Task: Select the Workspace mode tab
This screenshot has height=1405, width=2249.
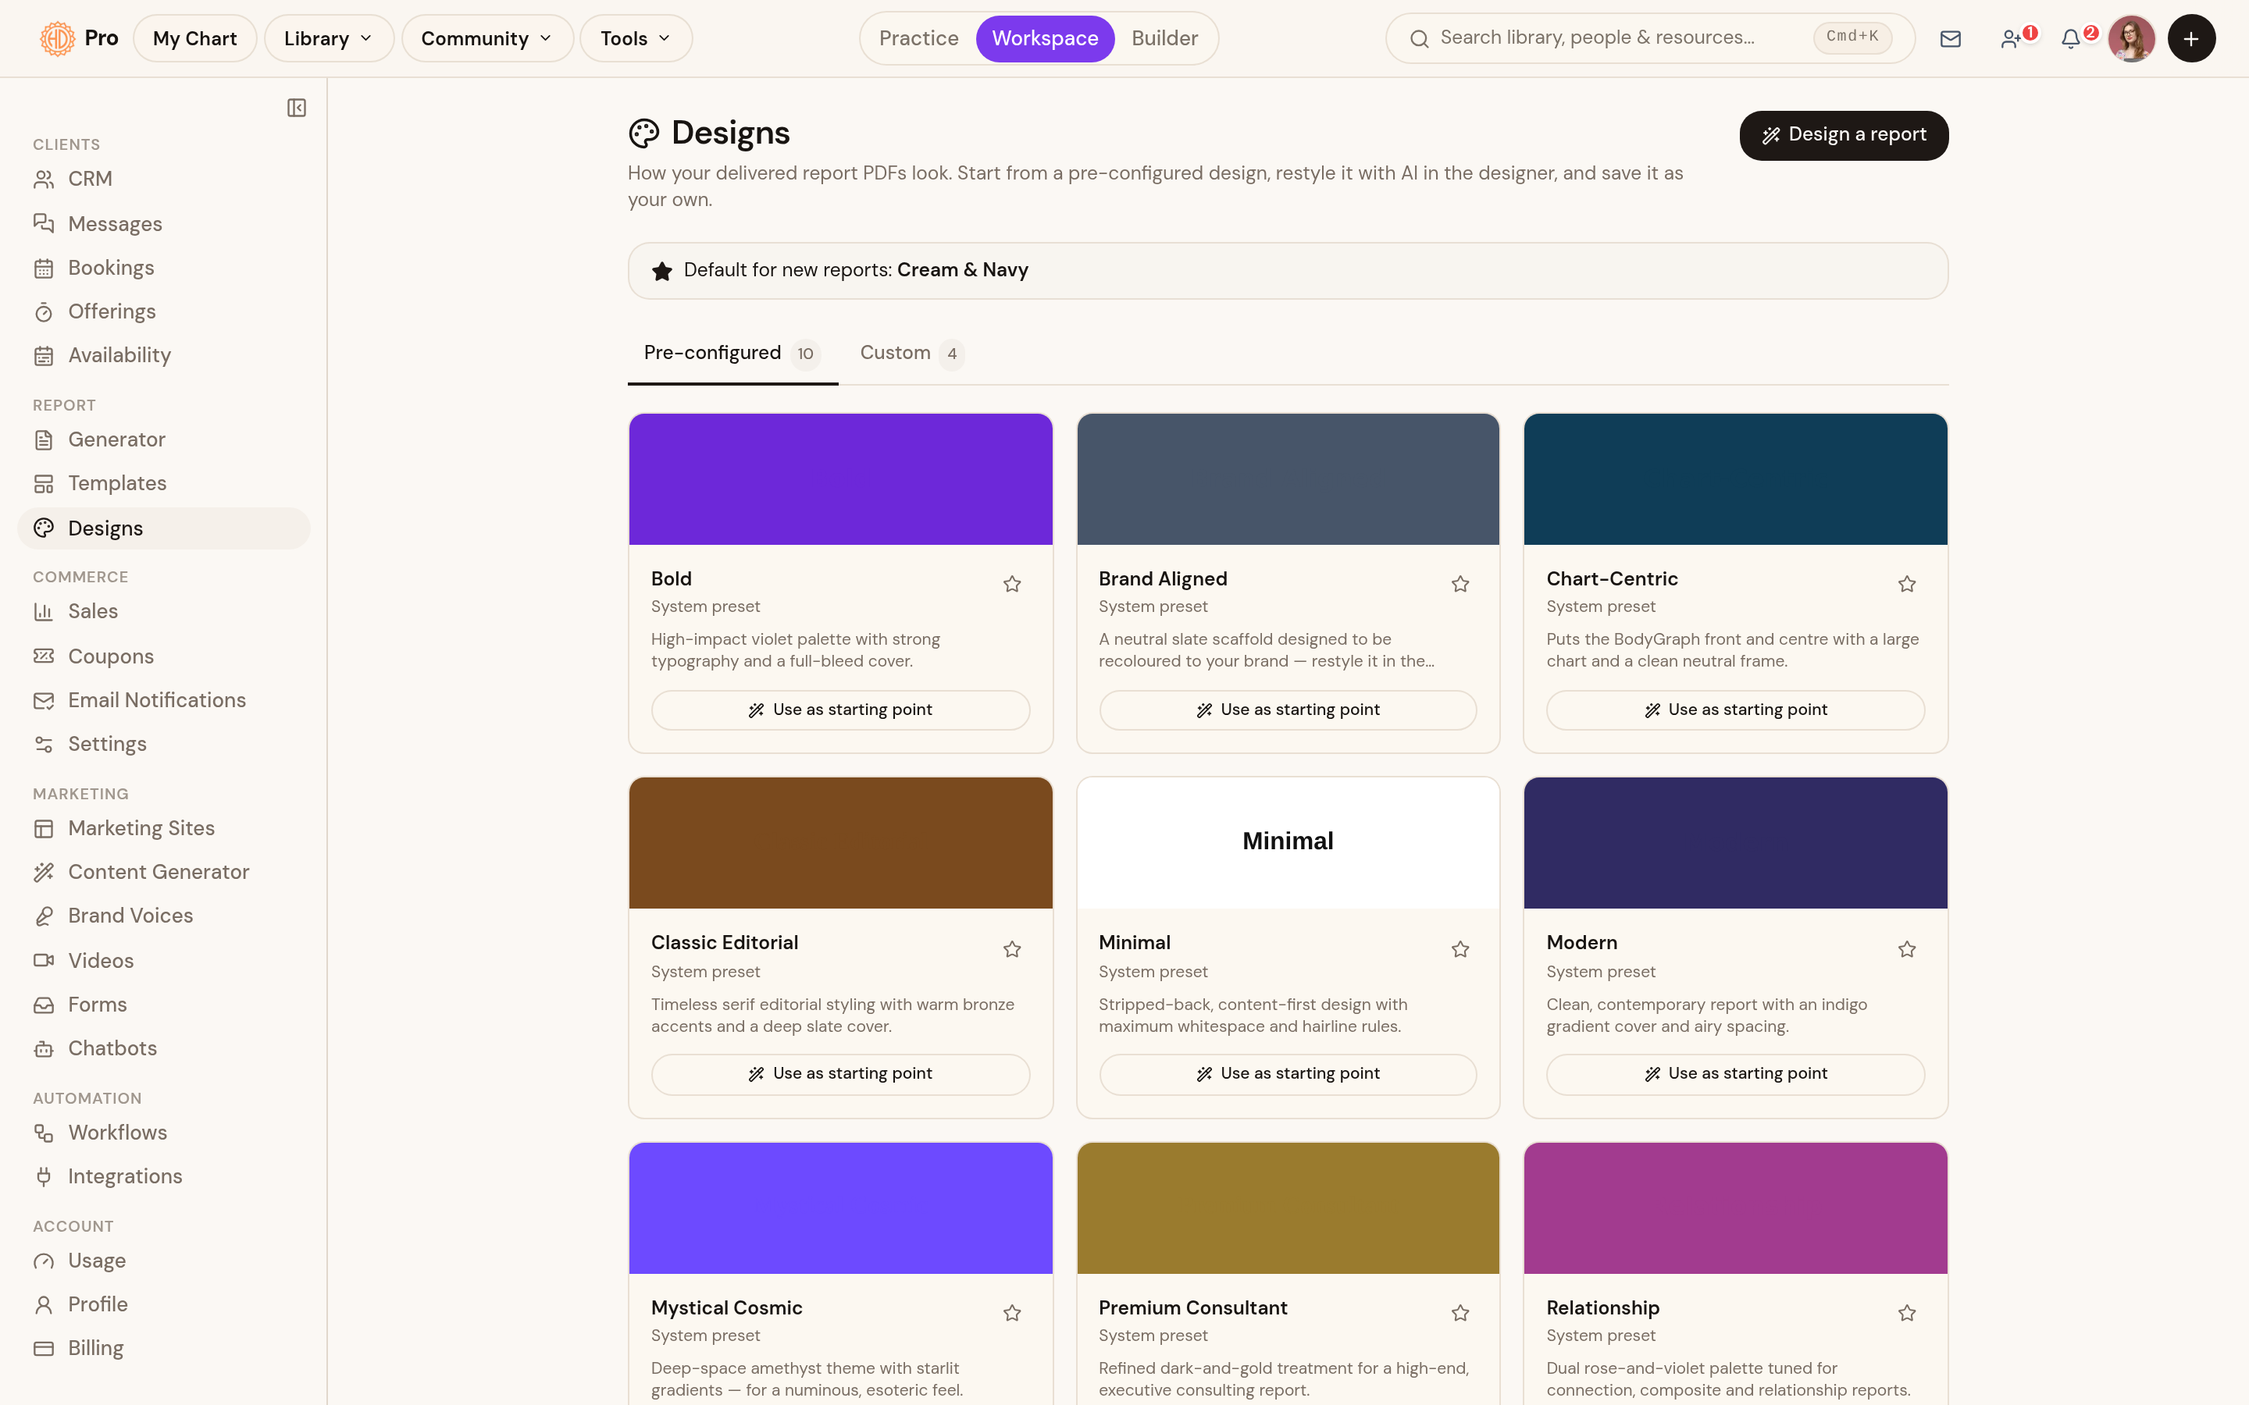Action: click(1045, 38)
